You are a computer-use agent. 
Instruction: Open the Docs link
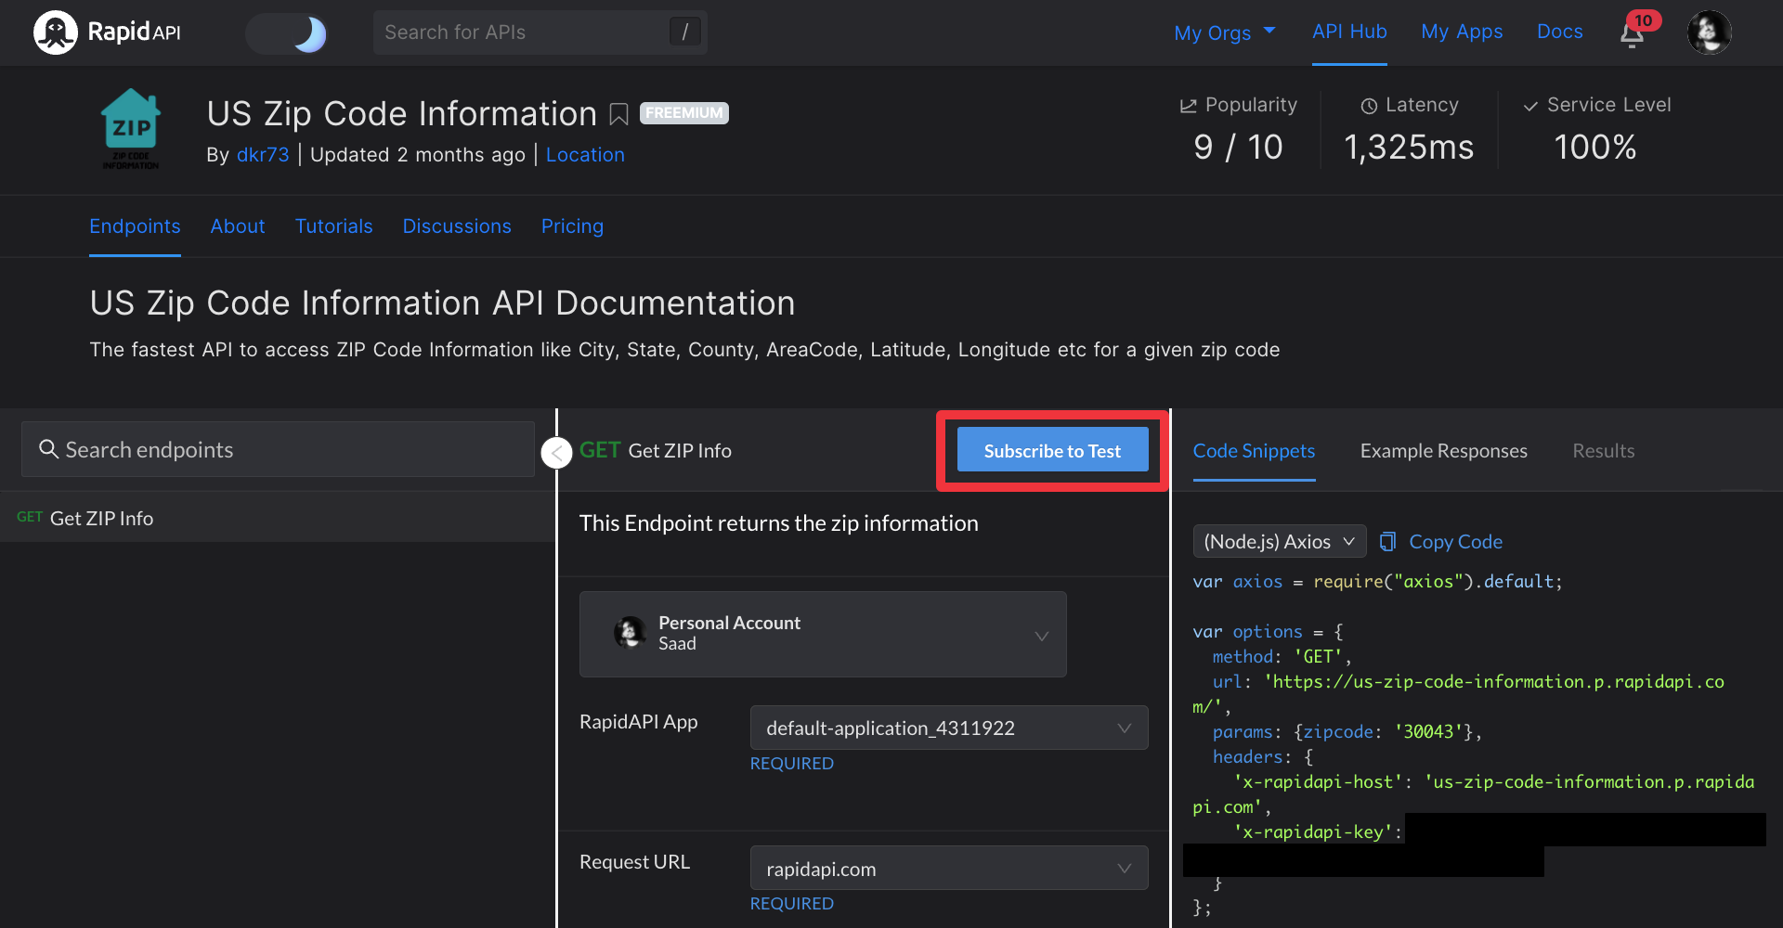tap(1559, 32)
